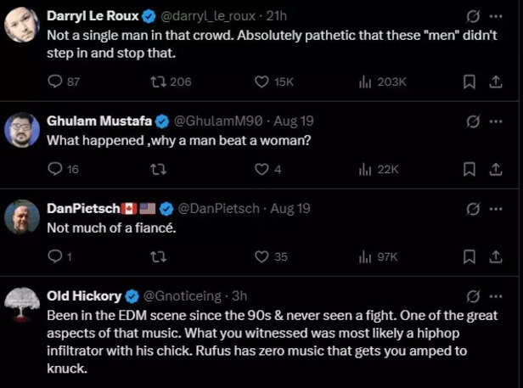The height and width of the screenshot is (388, 523).
Task: Open Old Hickory's profile name link
Action: click(x=82, y=295)
